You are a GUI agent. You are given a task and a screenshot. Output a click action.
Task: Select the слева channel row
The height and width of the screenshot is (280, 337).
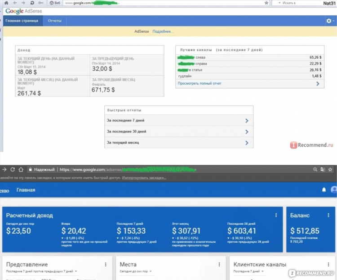(250, 57)
